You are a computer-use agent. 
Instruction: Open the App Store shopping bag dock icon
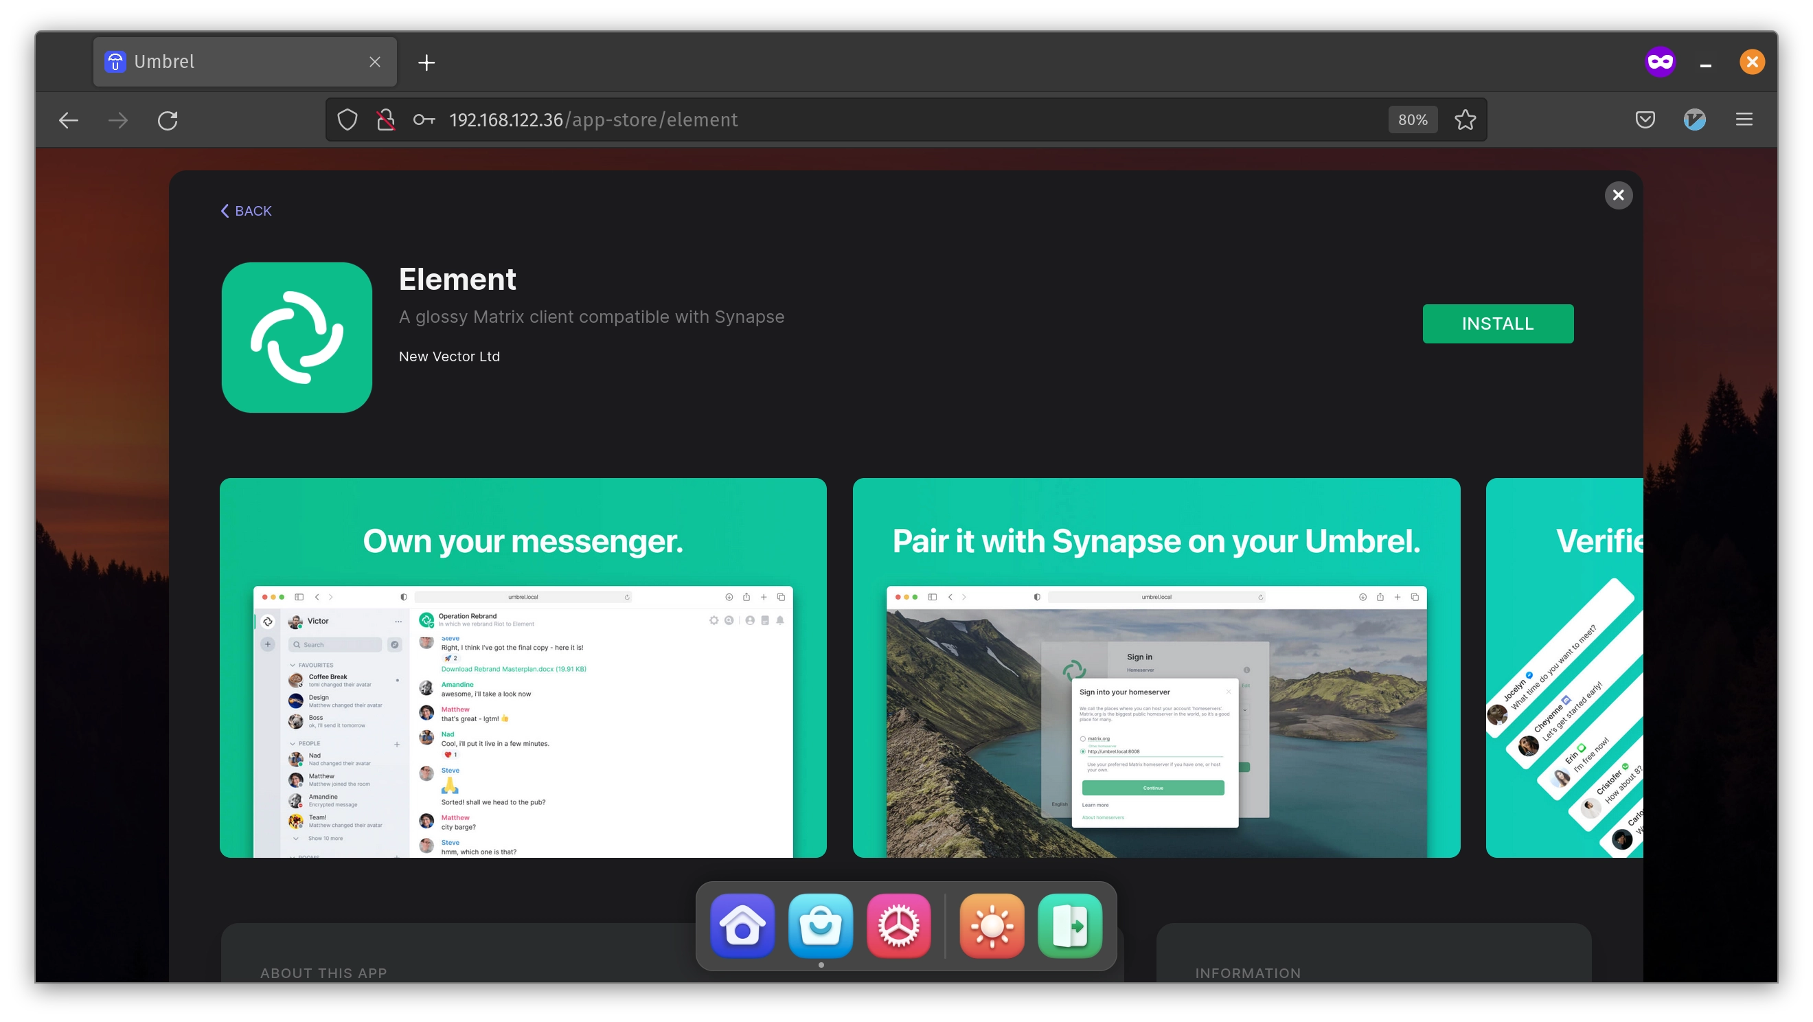(821, 926)
